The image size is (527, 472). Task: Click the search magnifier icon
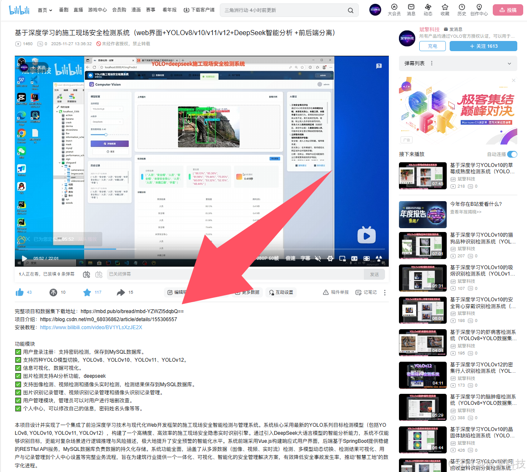click(x=350, y=10)
